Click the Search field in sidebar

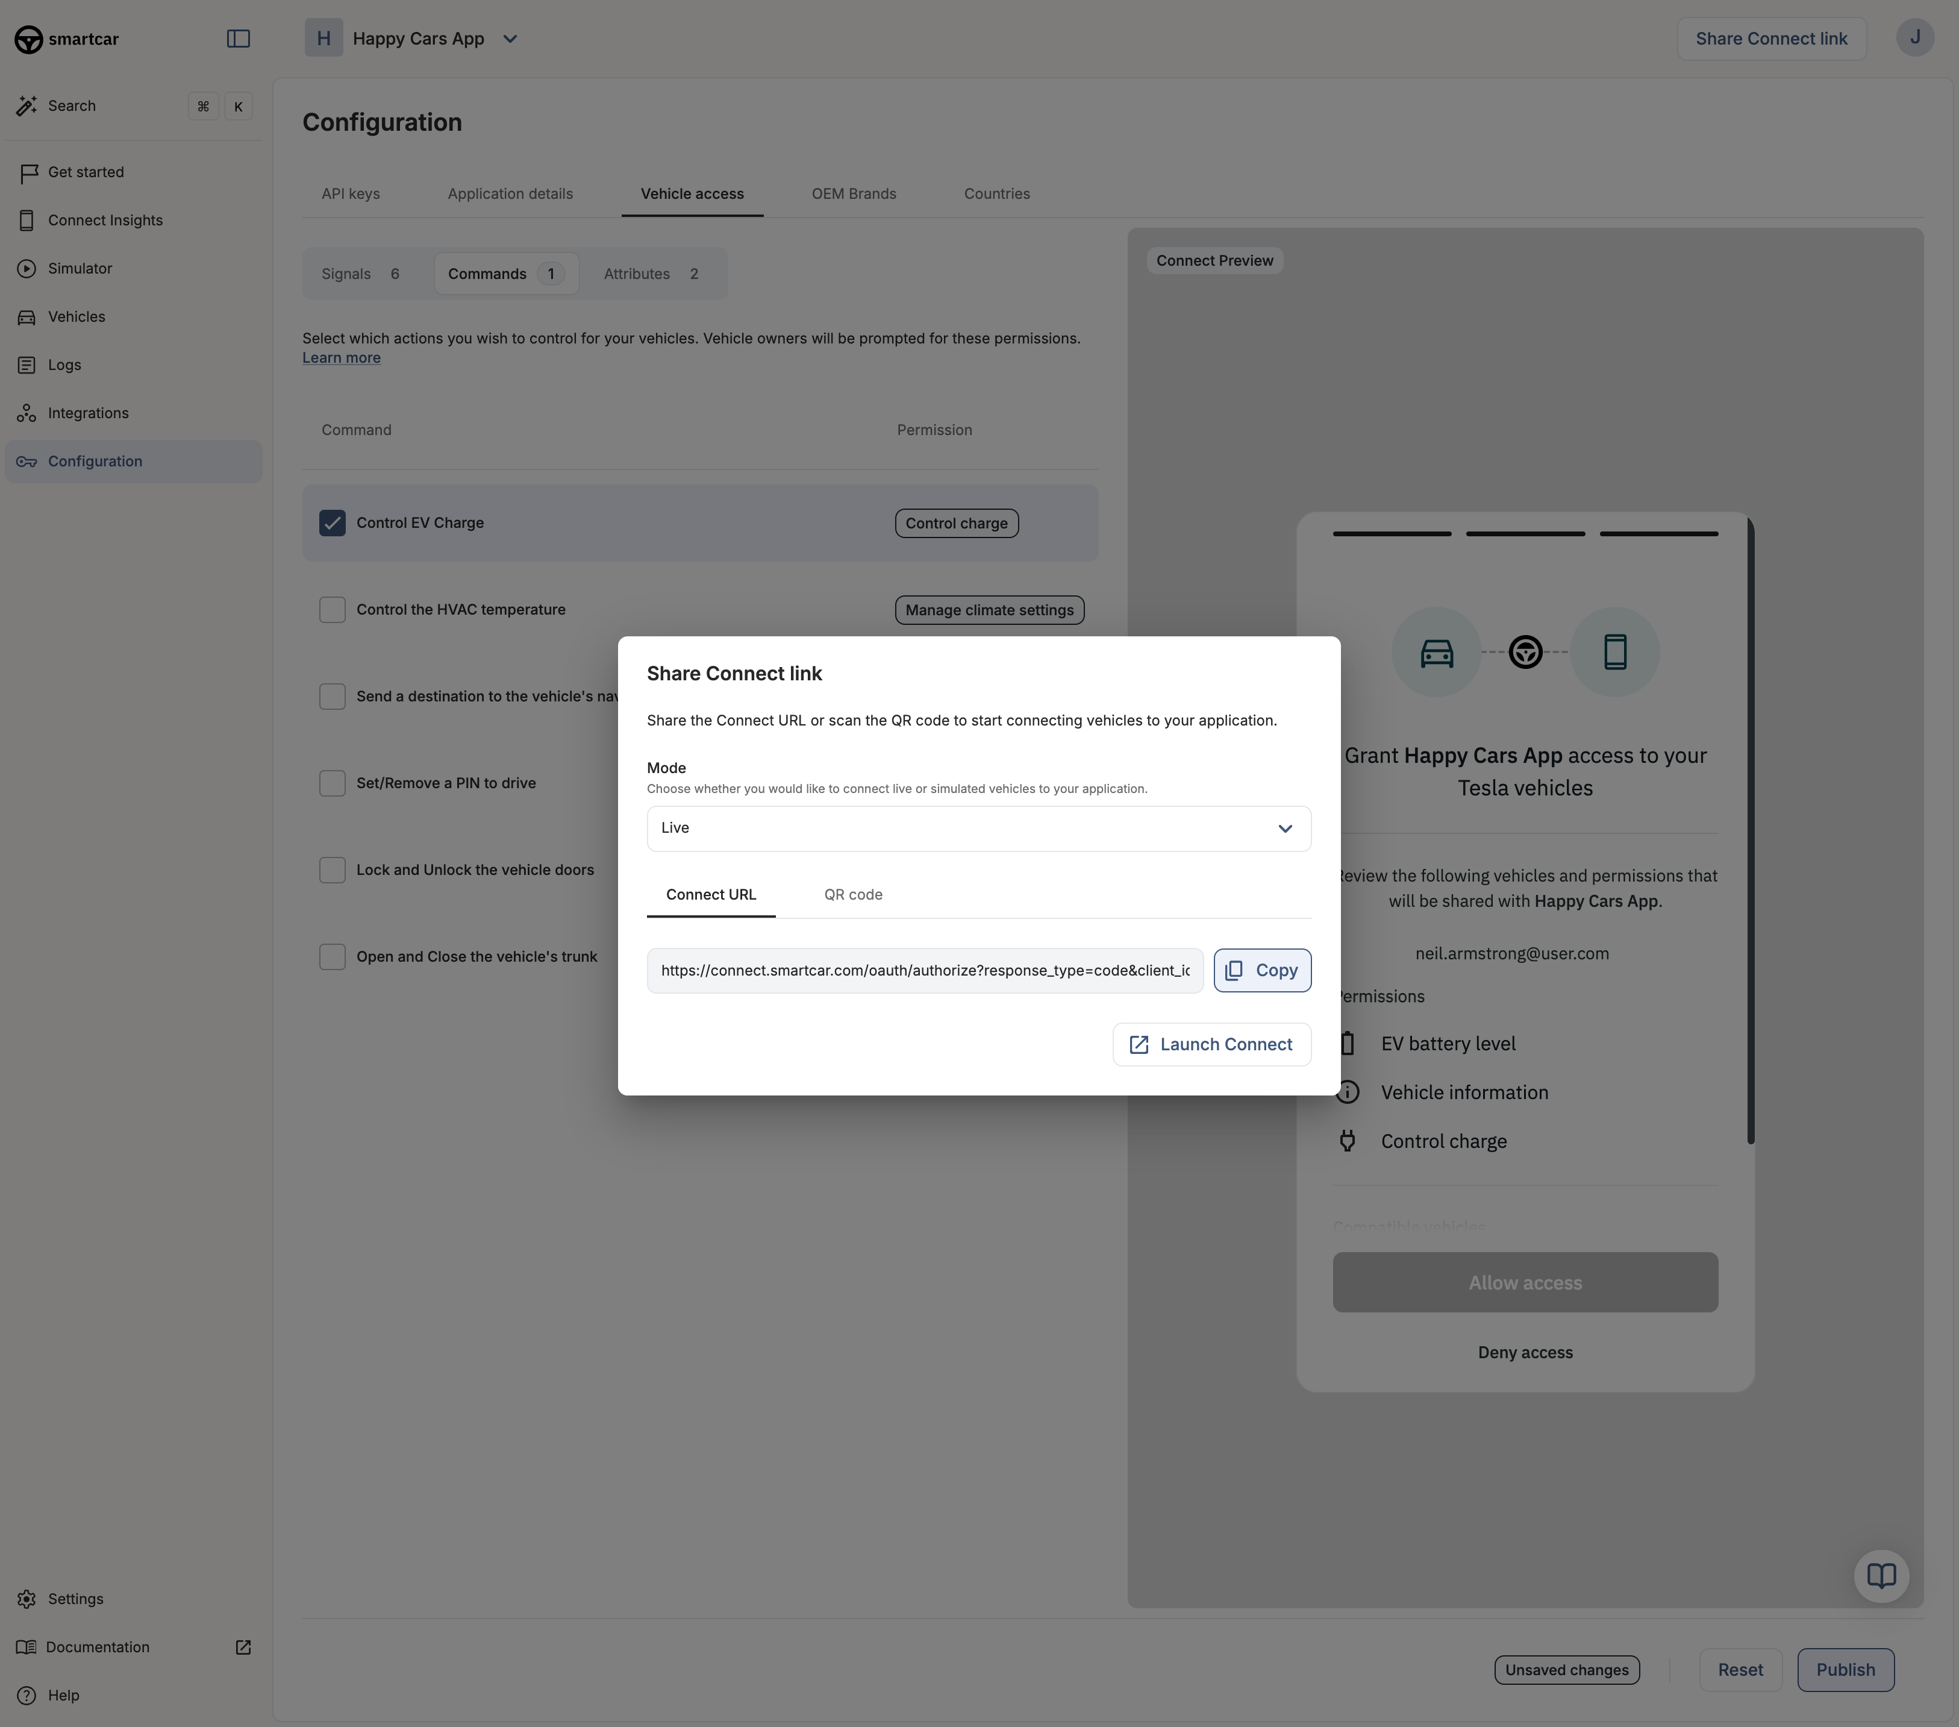133,107
